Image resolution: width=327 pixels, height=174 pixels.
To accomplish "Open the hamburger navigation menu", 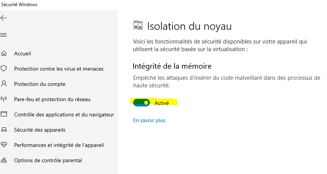I will 4,35.
